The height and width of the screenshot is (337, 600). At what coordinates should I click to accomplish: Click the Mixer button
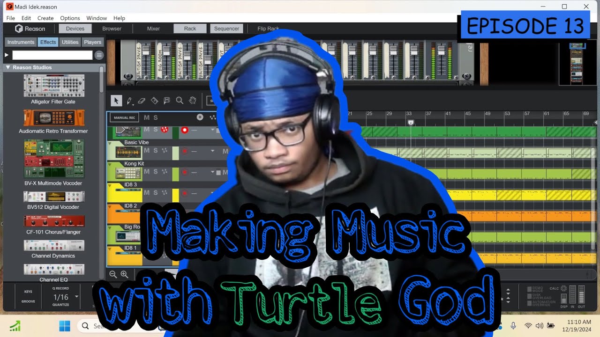tap(153, 29)
